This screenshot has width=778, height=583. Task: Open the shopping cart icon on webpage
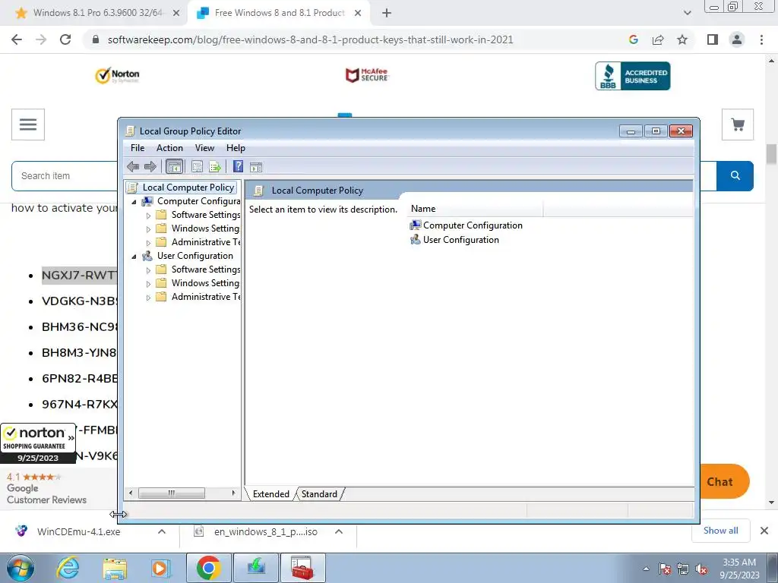point(738,124)
